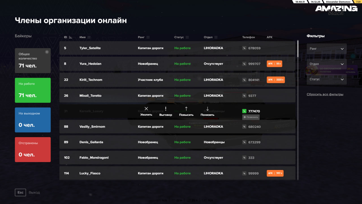Click the name Lucky_Fiasco
Viewport: 362px width, 204px height.
(90, 173)
